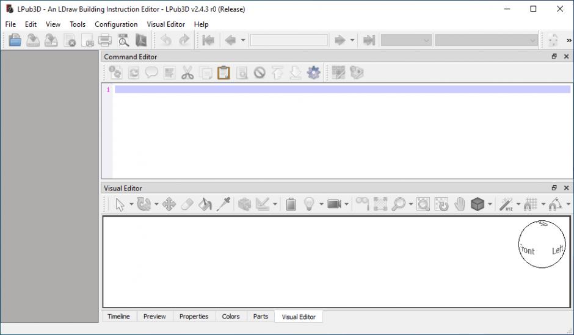The height and width of the screenshot is (335, 574).
Task: Click line 1 in the Command Editor
Action: coord(343,90)
